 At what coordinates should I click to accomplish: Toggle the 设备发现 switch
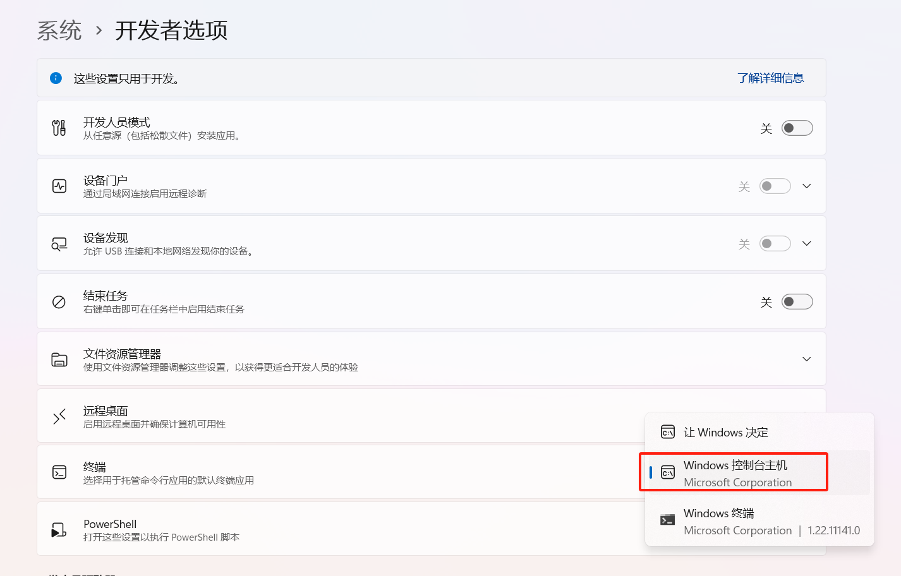775,244
